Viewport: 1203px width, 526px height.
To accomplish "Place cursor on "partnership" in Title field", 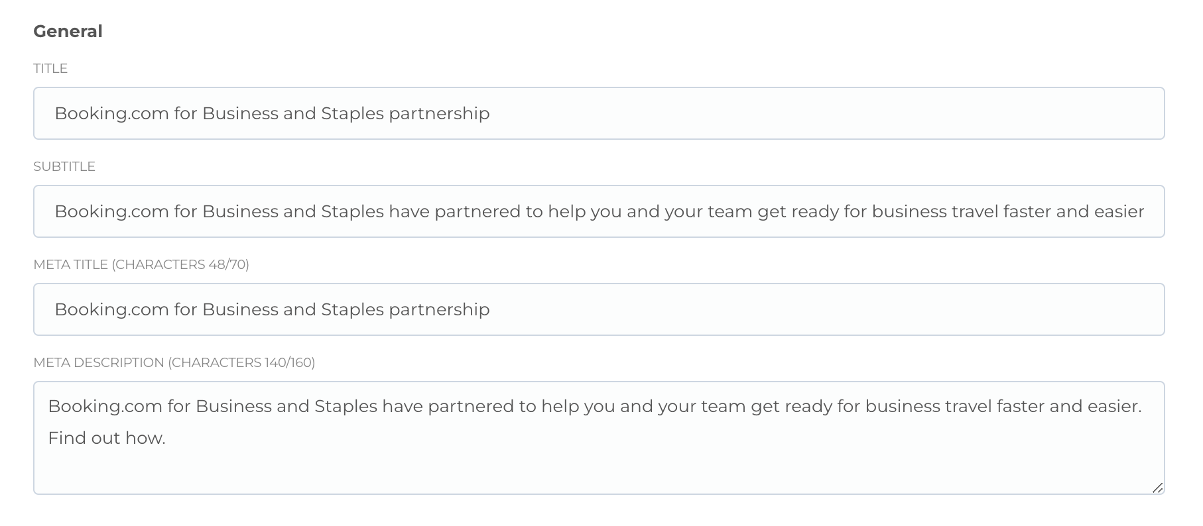I will (439, 113).
